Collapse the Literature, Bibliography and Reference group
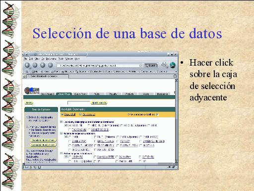Image resolution: width=254 pixels, height=191 pixels. [62, 122]
